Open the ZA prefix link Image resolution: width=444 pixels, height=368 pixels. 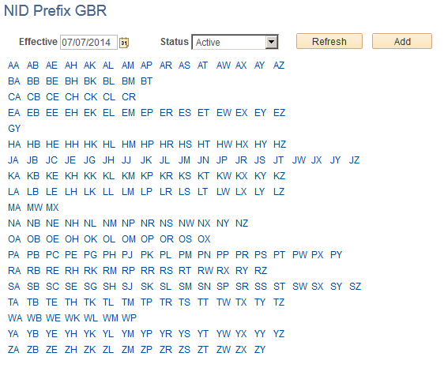(x=13, y=350)
